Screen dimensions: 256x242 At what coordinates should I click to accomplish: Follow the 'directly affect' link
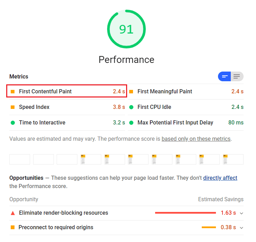pyautogui.click(x=220, y=178)
